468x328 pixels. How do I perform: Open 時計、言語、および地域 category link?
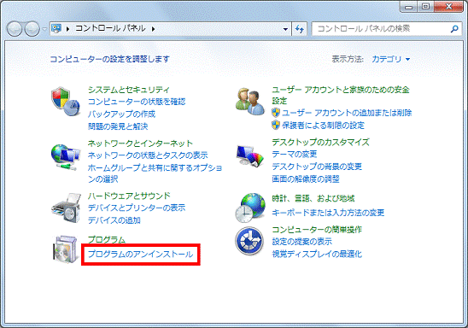313,198
